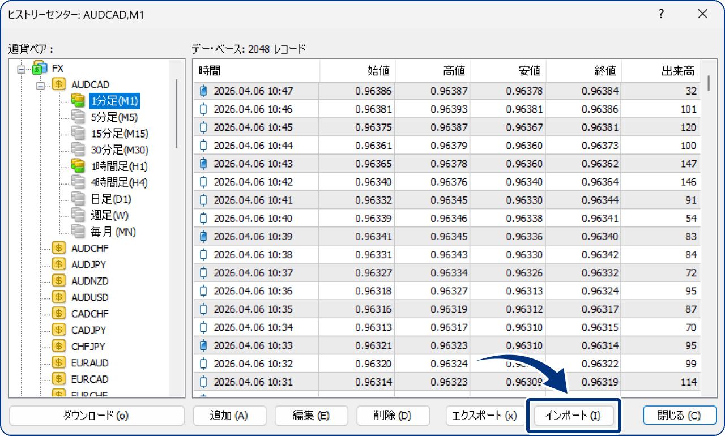Open help via the question mark icon
725x436 pixels.
pyautogui.click(x=660, y=15)
